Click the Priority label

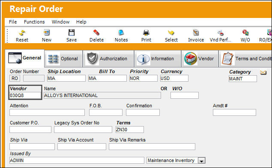coord(139,71)
